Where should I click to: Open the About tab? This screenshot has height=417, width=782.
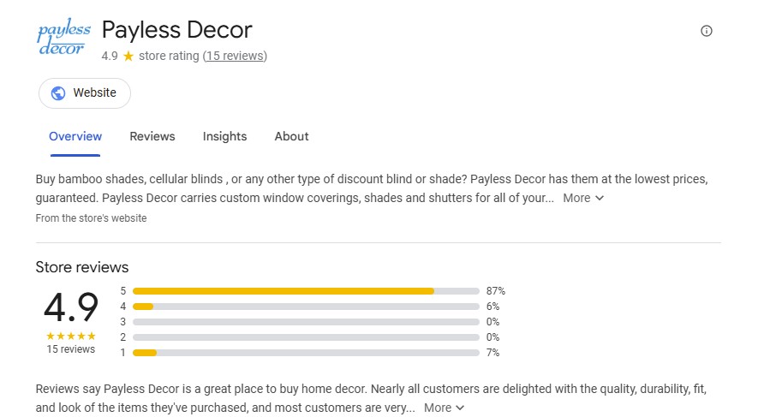coord(291,136)
